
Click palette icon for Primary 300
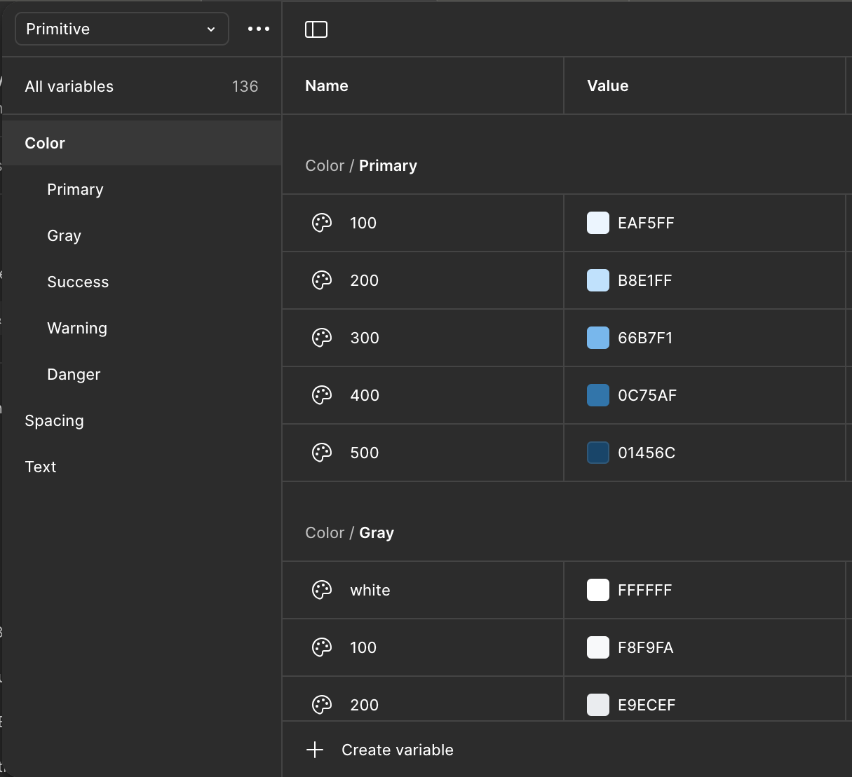point(322,338)
